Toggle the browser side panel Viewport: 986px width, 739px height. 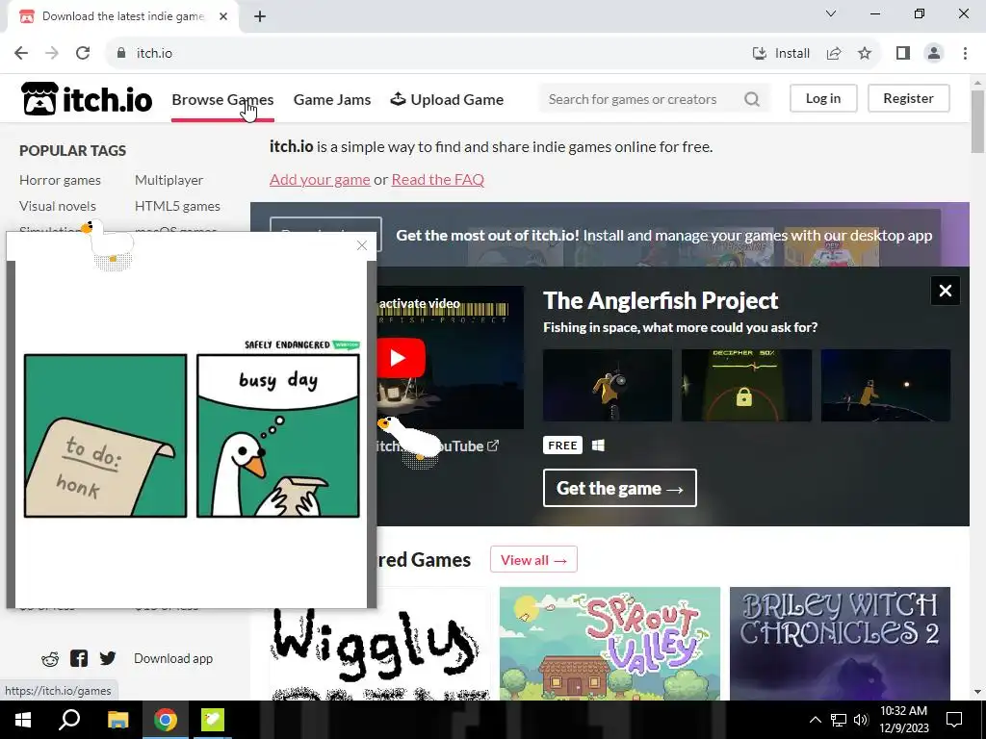click(903, 53)
